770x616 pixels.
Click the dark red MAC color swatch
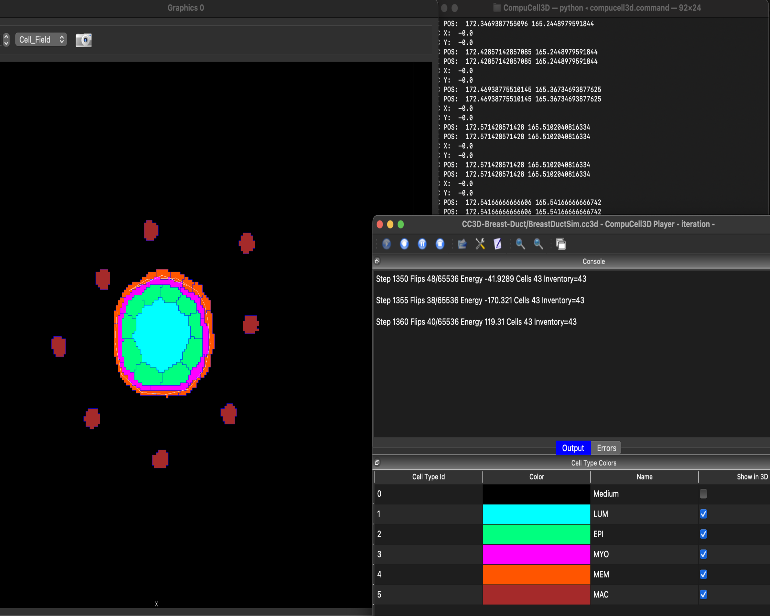point(537,594)
